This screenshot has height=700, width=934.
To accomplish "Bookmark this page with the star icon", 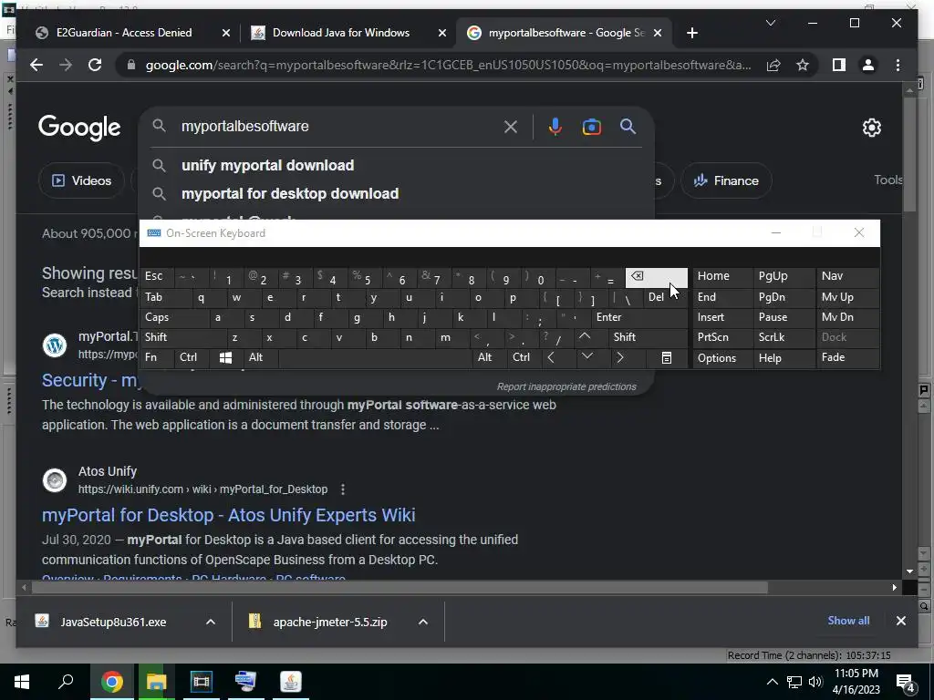I will [803, 65].
